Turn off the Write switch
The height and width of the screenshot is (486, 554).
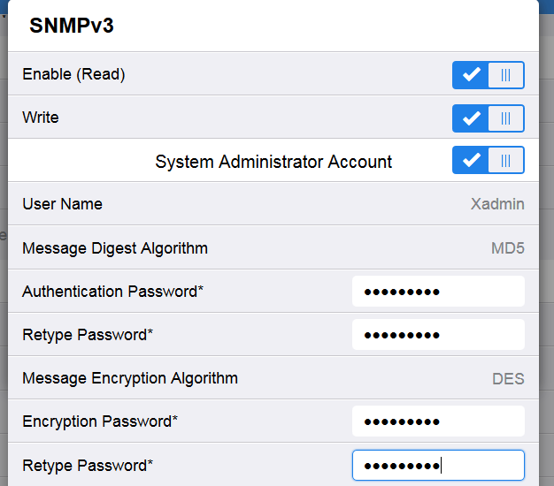[x=488, y=118]
